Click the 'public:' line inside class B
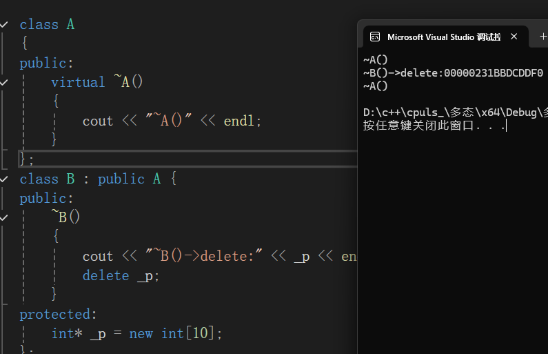The image size is (548, 354). coord(46,198)
